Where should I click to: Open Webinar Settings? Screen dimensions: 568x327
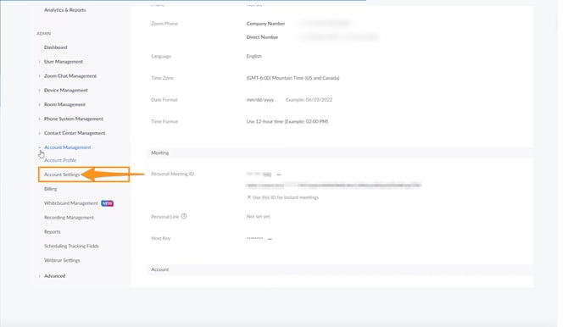[62, 260]
